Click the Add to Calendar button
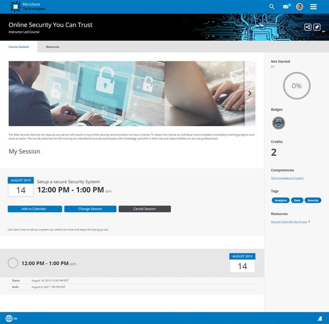 coord(34,209)
